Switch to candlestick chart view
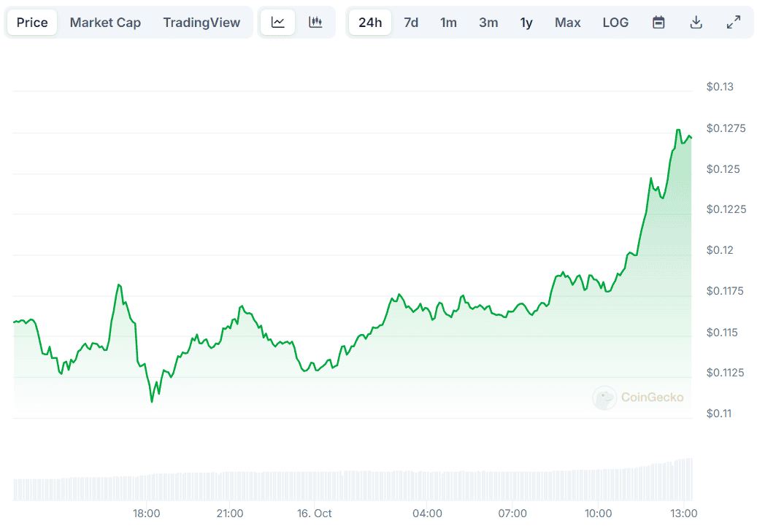This screenshot has height=531, width=757. pos(315,23)
